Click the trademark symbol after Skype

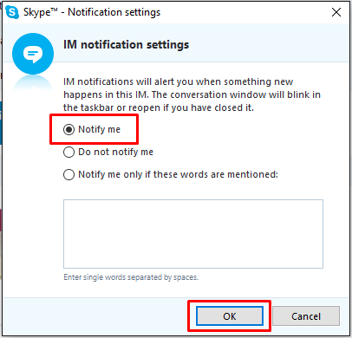tap(54, 10)
